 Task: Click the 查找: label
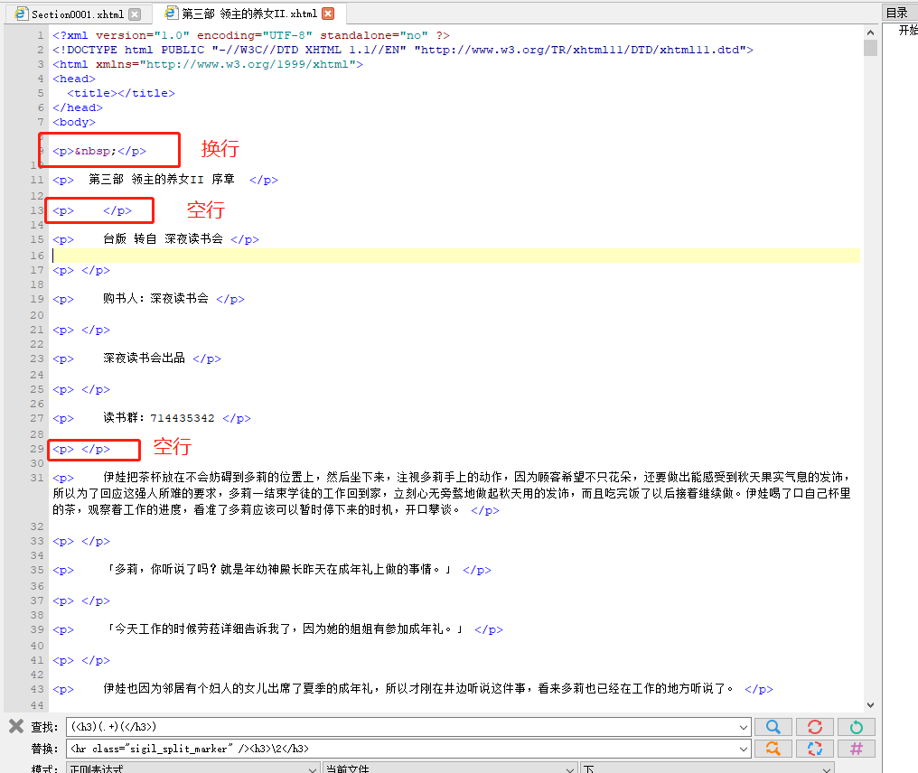[44, 727]
